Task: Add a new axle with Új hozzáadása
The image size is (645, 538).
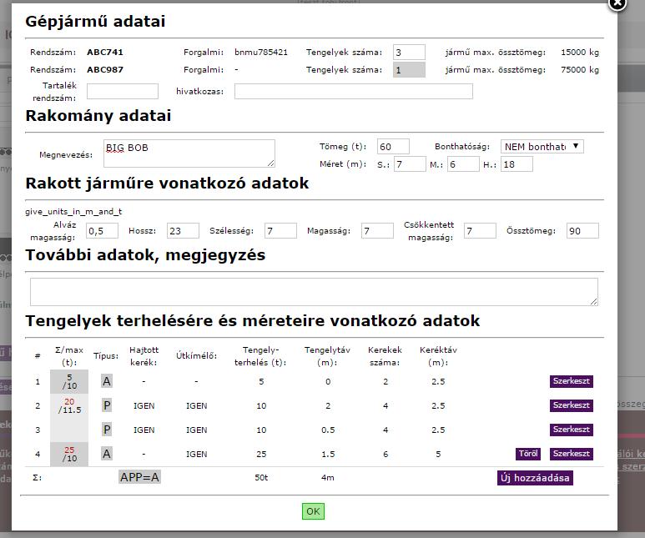Action: click(x=535, y=478)
